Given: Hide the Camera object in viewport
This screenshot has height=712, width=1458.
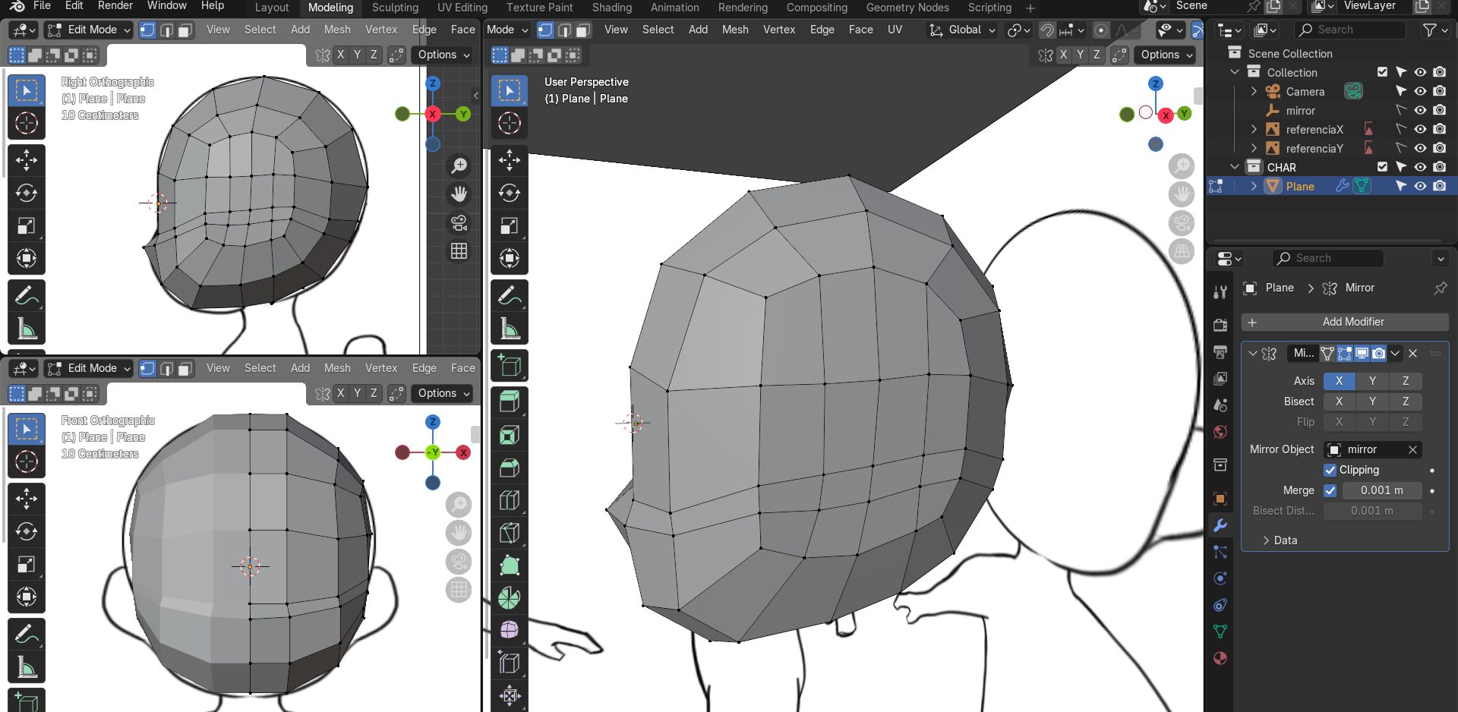Looking at the screenshot, I should point(1420,91).
